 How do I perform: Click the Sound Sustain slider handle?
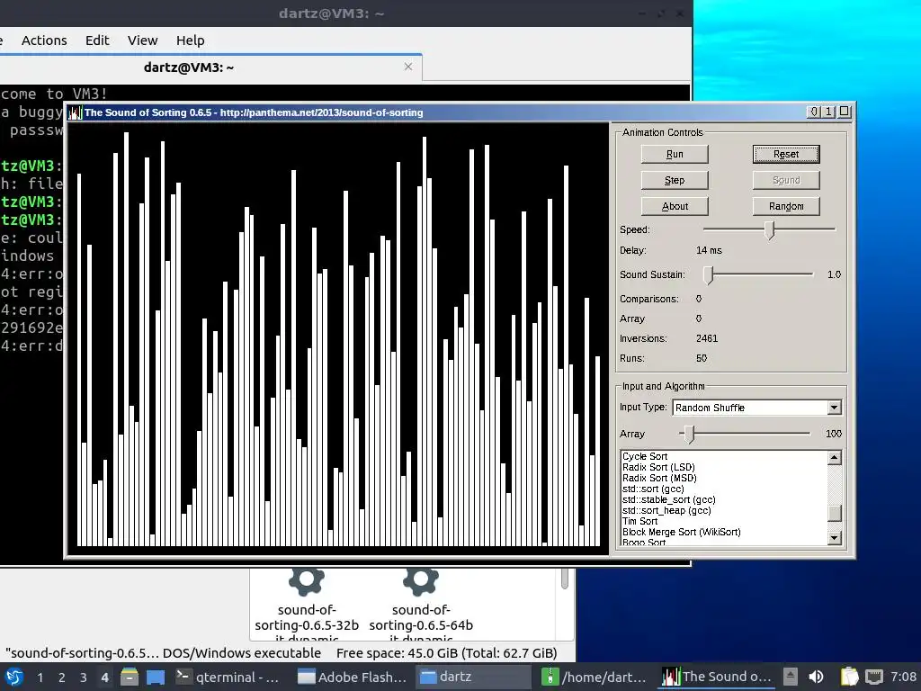point(709,274)
